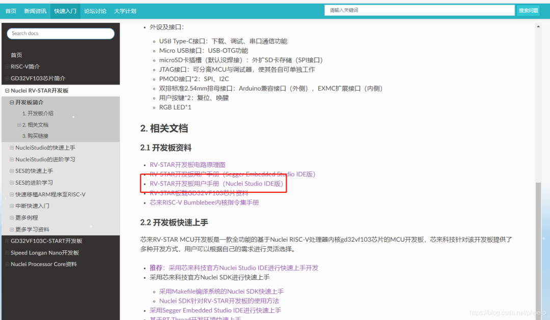
Task: Expand the RISC-V简介 plus icon
Action: [7, 66]
